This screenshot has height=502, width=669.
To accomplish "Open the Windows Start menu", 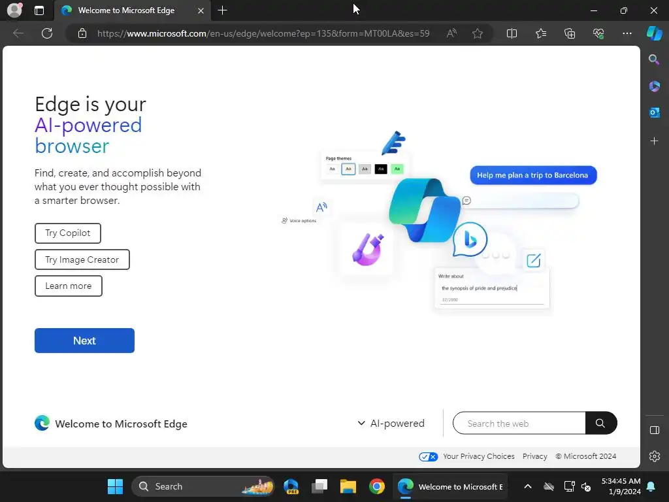I will coord(115,486).
